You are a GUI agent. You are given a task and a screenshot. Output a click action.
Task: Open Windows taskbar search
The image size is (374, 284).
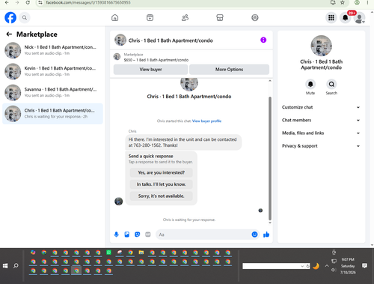coord(16,266)
